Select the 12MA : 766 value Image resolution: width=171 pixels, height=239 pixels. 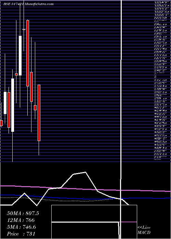click(21, 220)
